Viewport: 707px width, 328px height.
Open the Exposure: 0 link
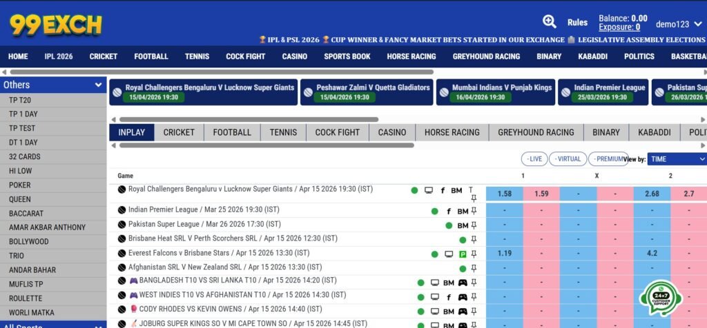click(619, 27)
